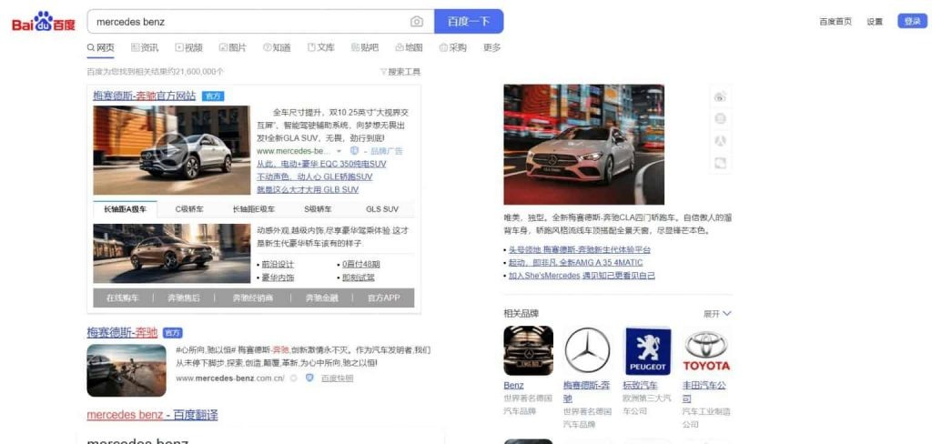Switch to the 知道 tab
The width and height of the screenshot is (932, 444).
pyautogui.click(x=277, y=47)
